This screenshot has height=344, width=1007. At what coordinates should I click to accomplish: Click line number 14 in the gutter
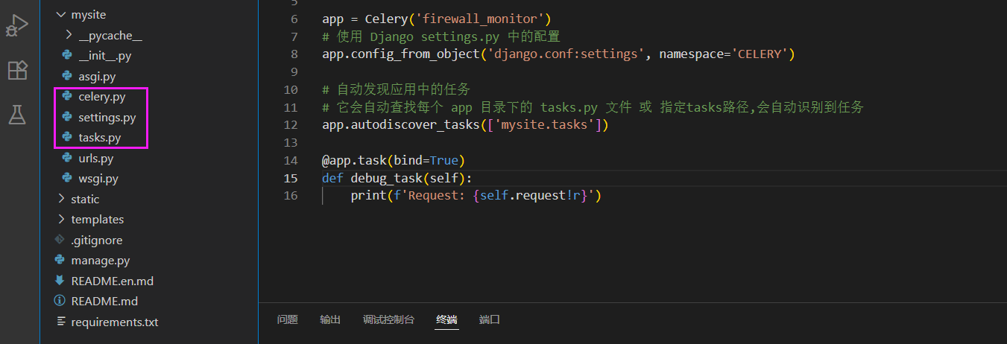click(291, 161)
